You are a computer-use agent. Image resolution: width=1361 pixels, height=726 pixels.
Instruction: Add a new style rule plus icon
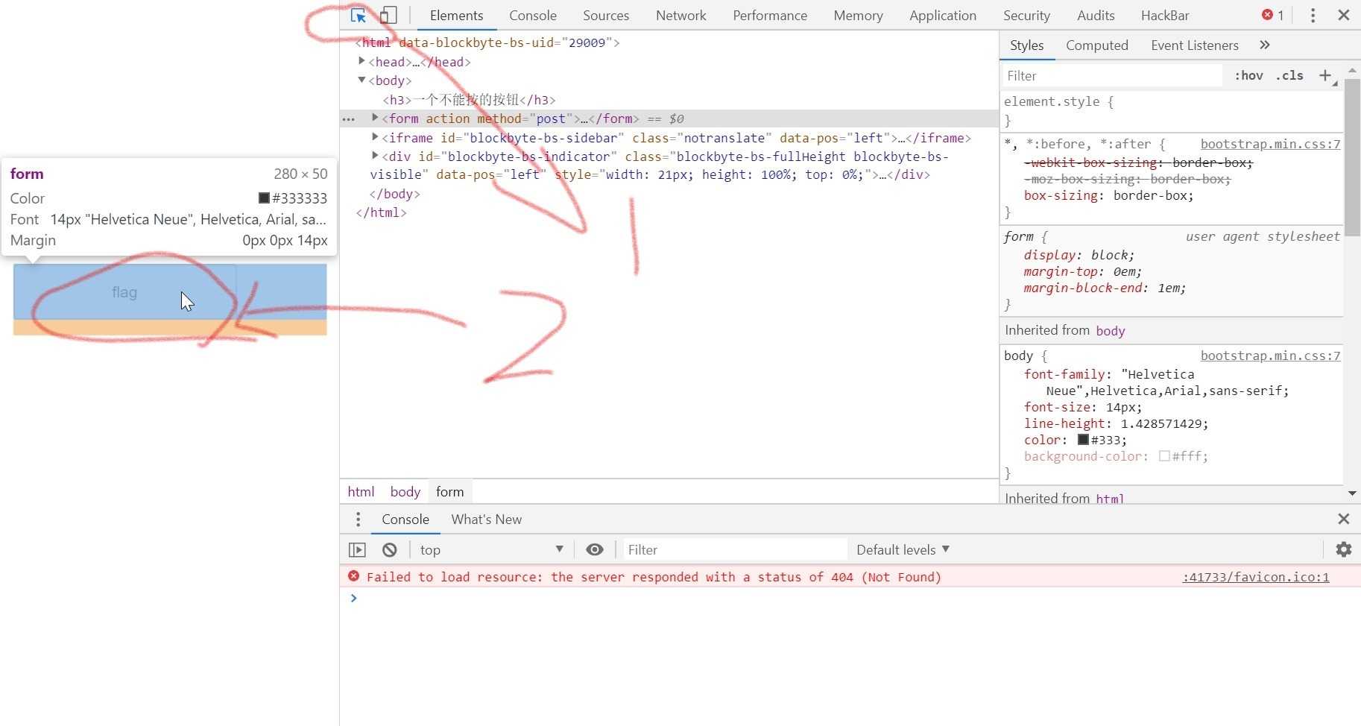point(1325,75)
